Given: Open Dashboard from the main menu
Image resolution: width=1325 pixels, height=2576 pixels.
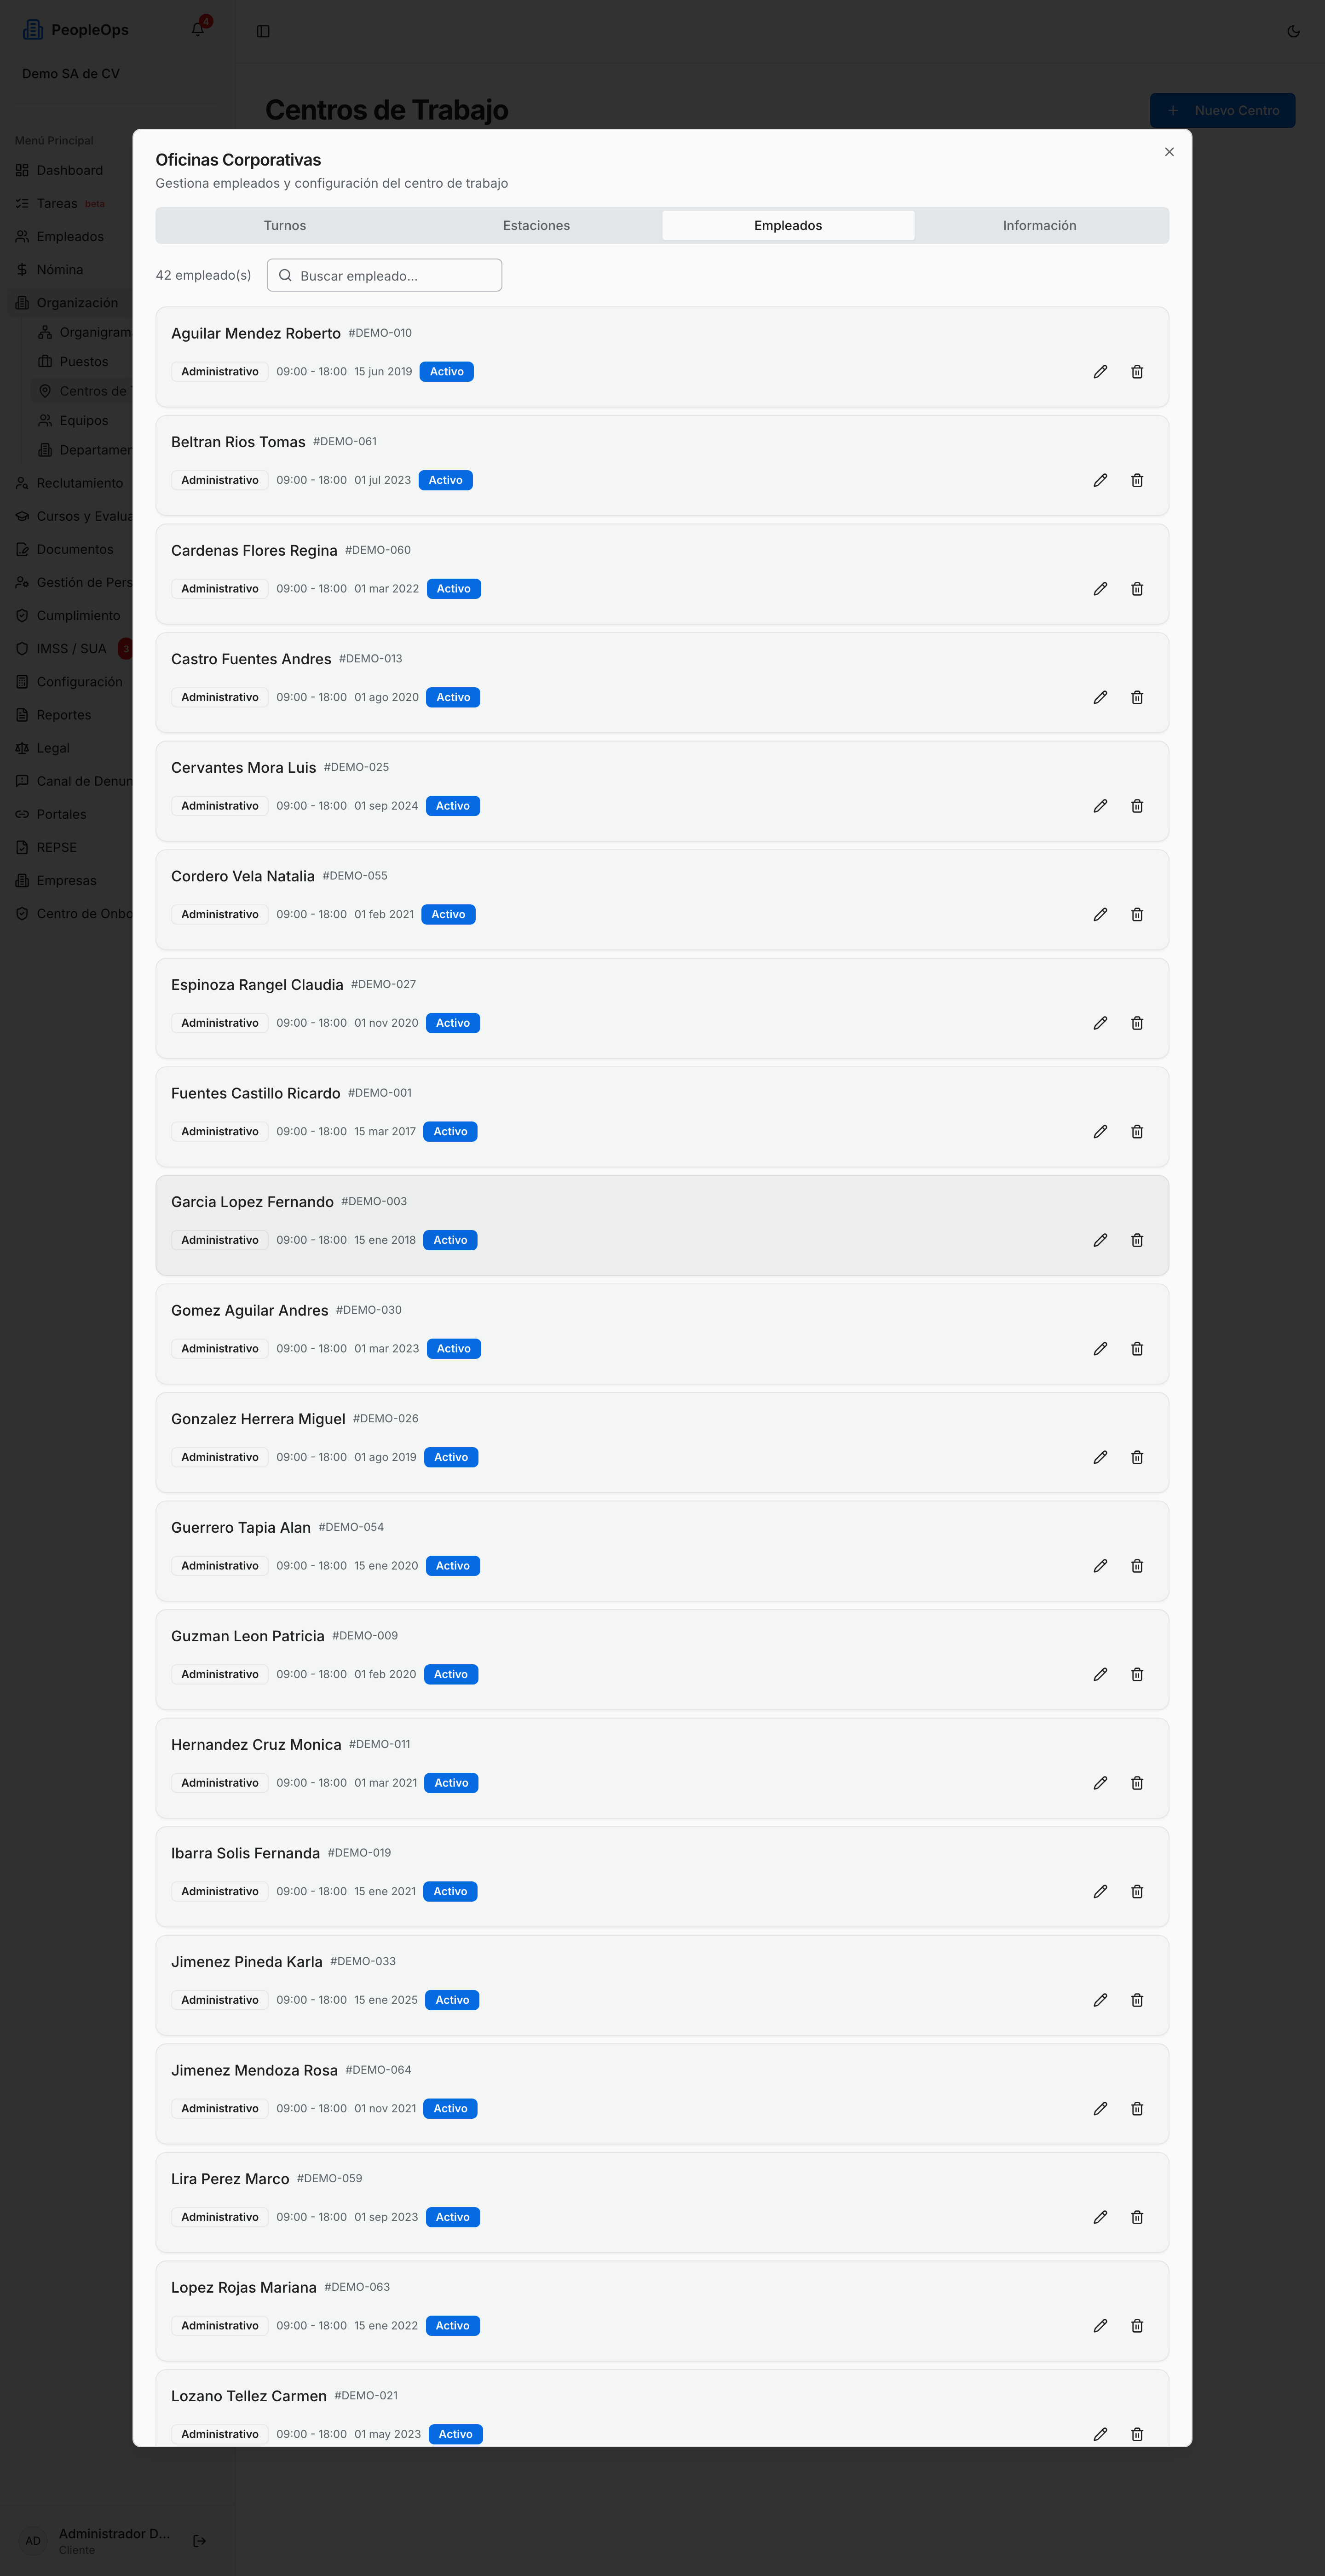Looking at the screenshot, I should pyautogui.click(x=70, y=170).
